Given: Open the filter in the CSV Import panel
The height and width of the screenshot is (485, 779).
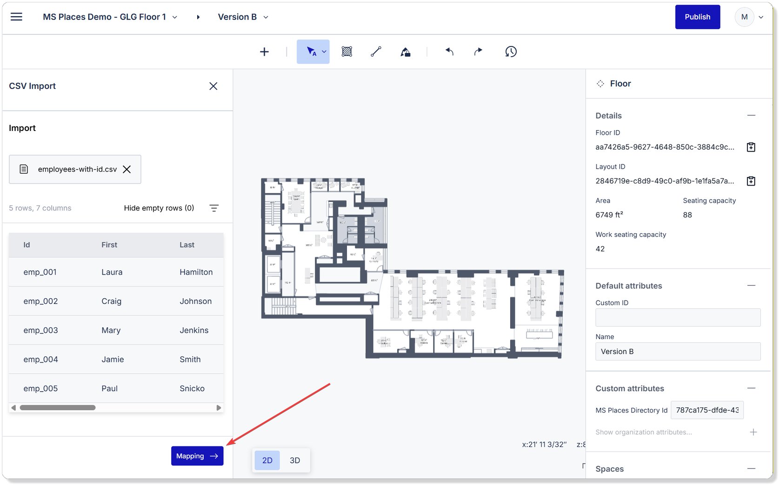Looking at the screenshot, I should [x=214, y=208].
